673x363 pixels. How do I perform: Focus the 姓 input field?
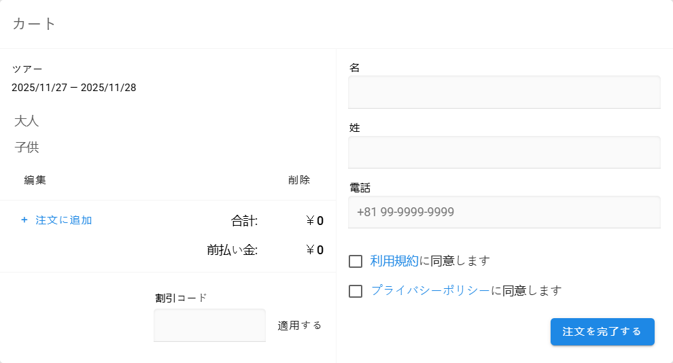click(x=504, y=152)
